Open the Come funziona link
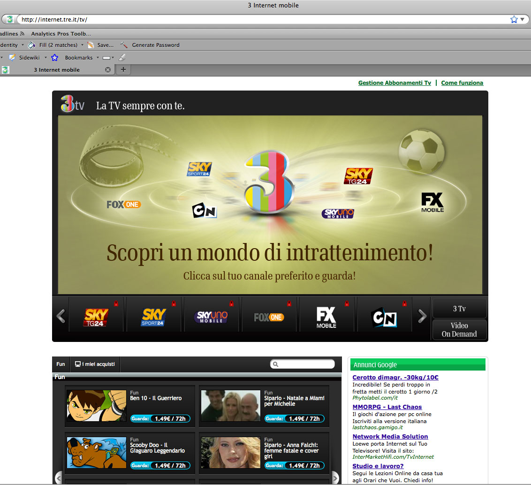The height and width of the screenshot is (485, 531). tap(462, 83)
